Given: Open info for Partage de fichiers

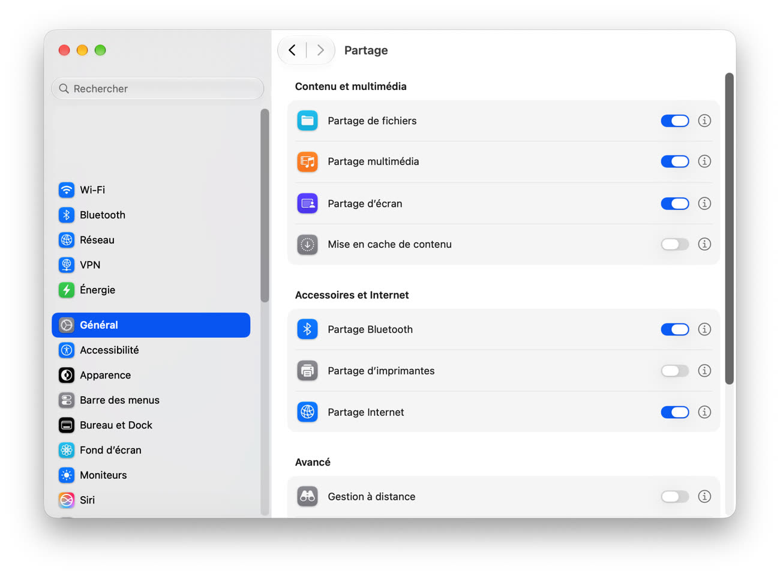Looking at the screenshot, I should 704,121.
